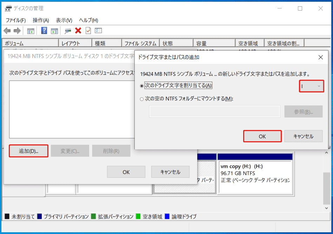Open the ヘルプ(H) menu

[x=88, y=20]
